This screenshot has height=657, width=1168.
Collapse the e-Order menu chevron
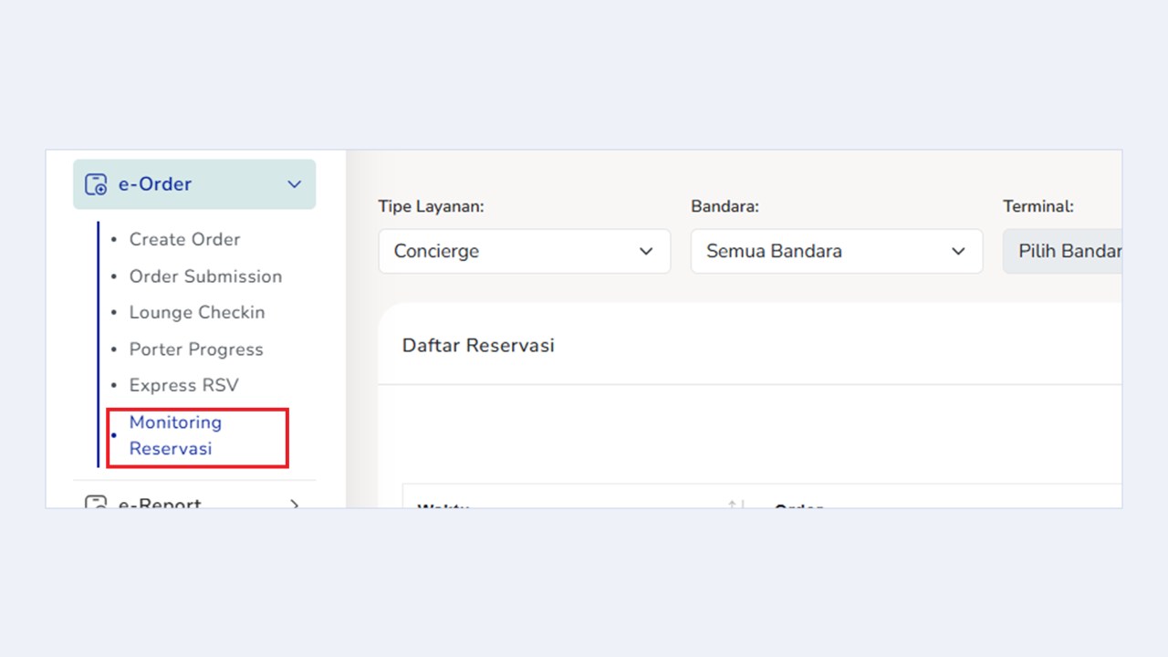294,184
